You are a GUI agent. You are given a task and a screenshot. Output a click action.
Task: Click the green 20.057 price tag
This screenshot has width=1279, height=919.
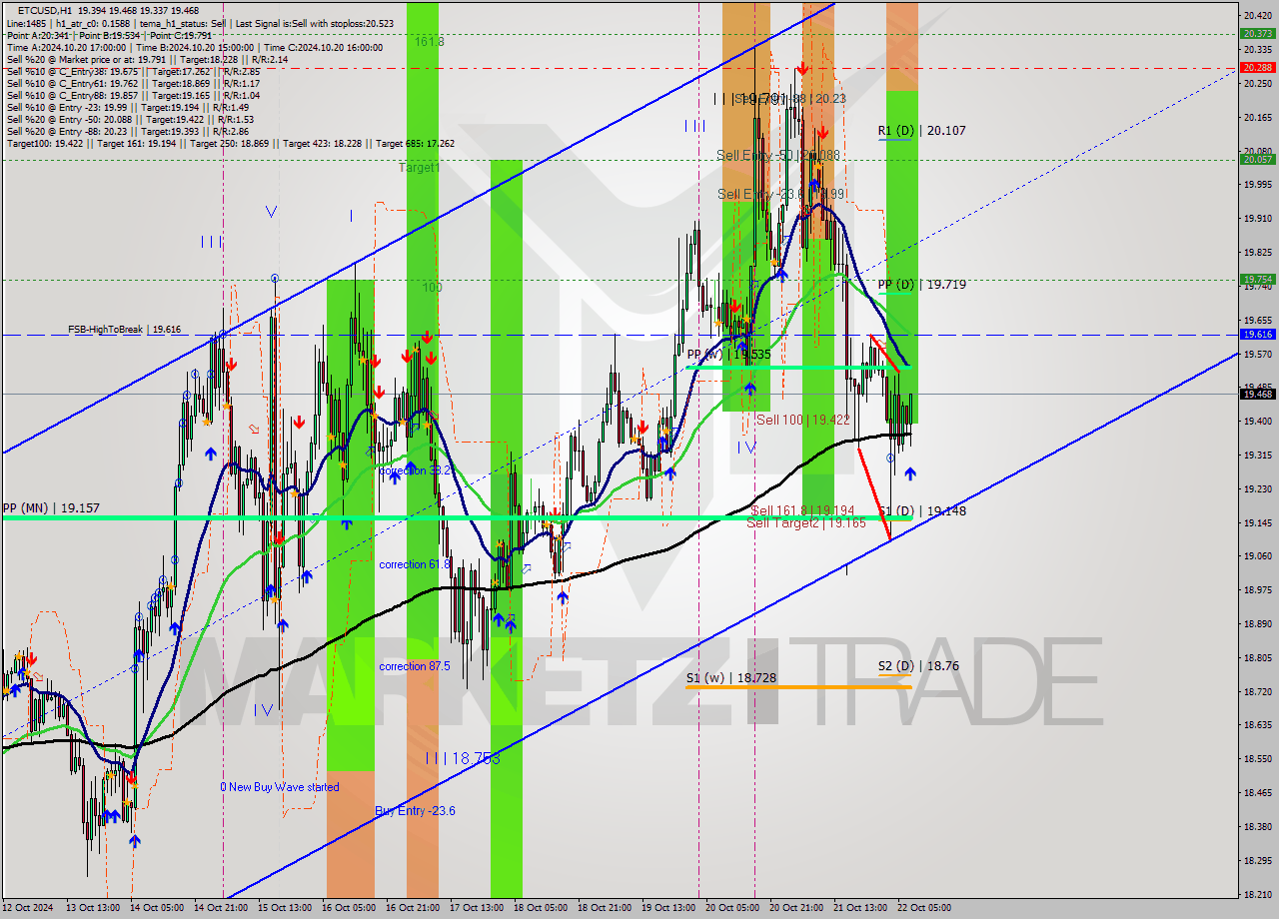[1257, 160]
